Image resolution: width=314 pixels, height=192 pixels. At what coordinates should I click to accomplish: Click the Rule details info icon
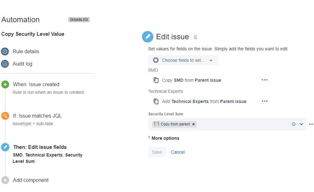[x=5, y=51]
